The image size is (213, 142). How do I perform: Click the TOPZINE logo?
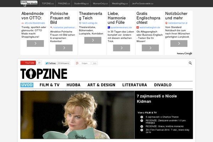pos(44,74)
